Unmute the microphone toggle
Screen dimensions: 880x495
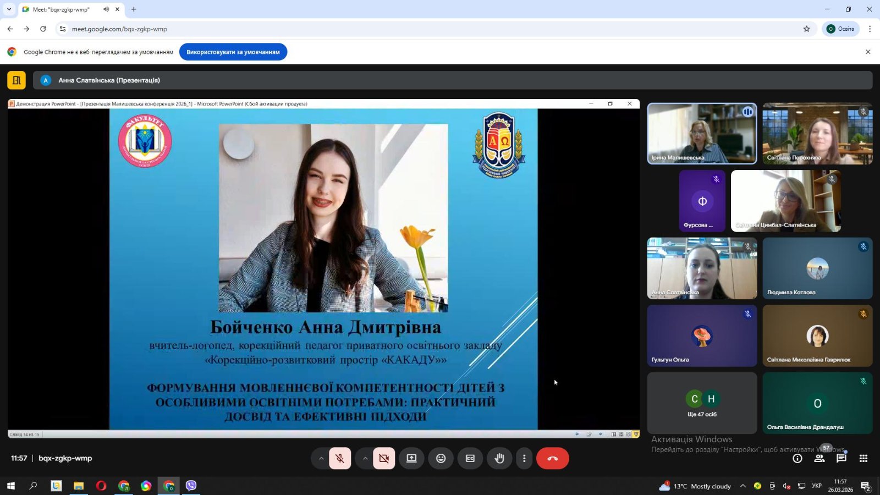(x=340, y=458)
